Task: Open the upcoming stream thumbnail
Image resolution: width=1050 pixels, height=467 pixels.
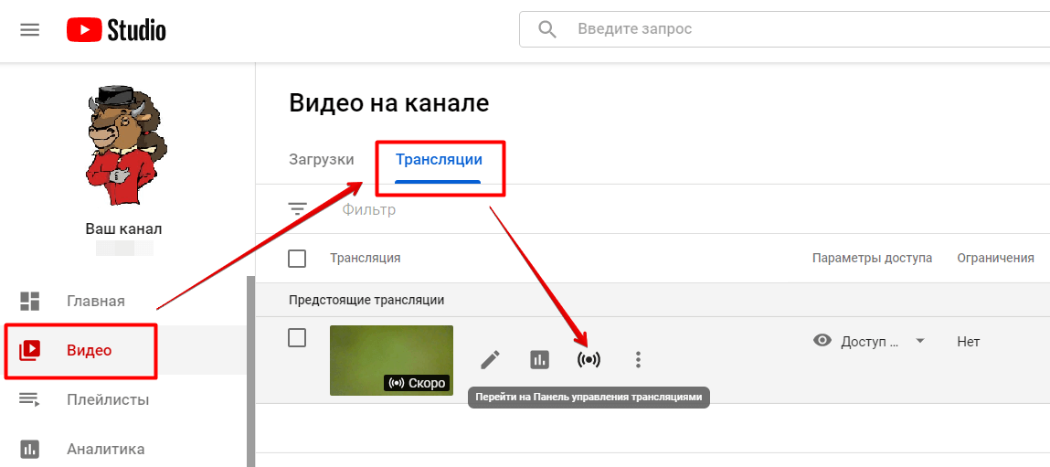Action: click(x=391, y=360)
